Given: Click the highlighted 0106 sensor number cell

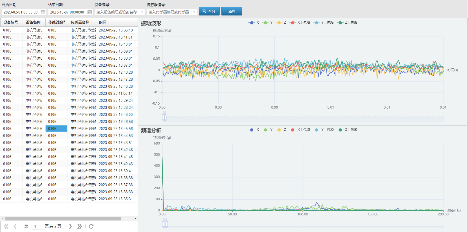Looking at the screenshot, I should [x=56, y=129].
